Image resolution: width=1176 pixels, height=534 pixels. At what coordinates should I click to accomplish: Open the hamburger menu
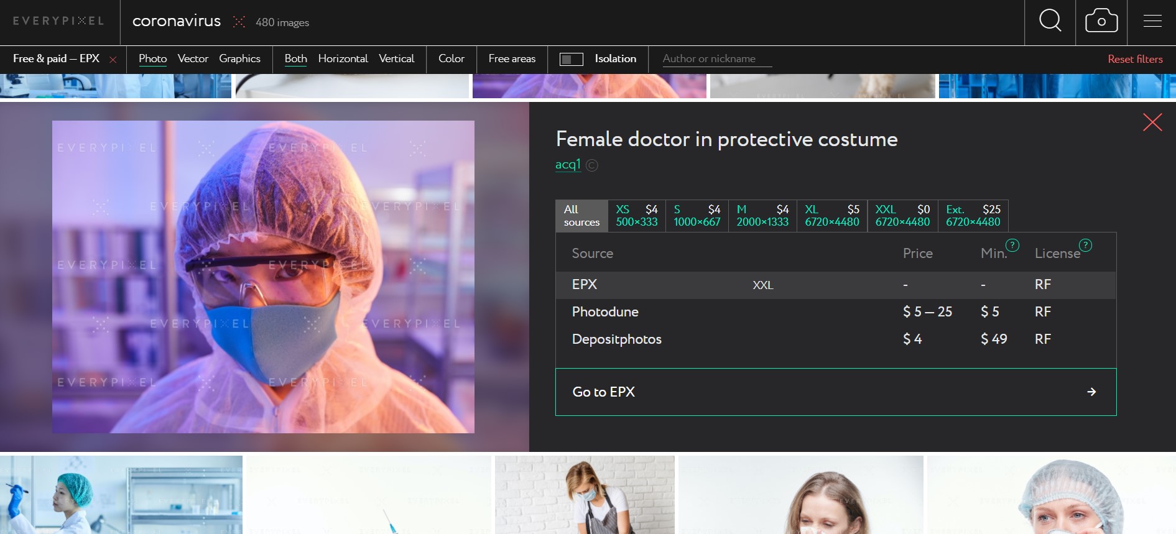pyautogui.click(x=1152, y=21)
